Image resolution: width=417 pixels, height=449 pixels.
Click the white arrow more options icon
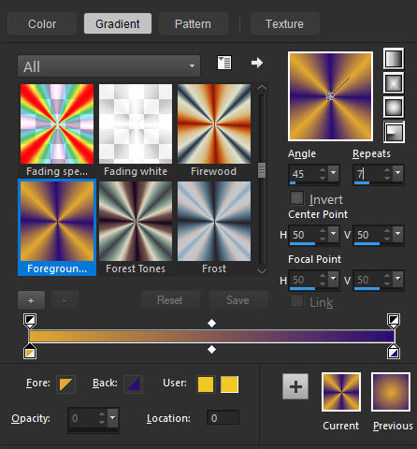pos(257,63)
